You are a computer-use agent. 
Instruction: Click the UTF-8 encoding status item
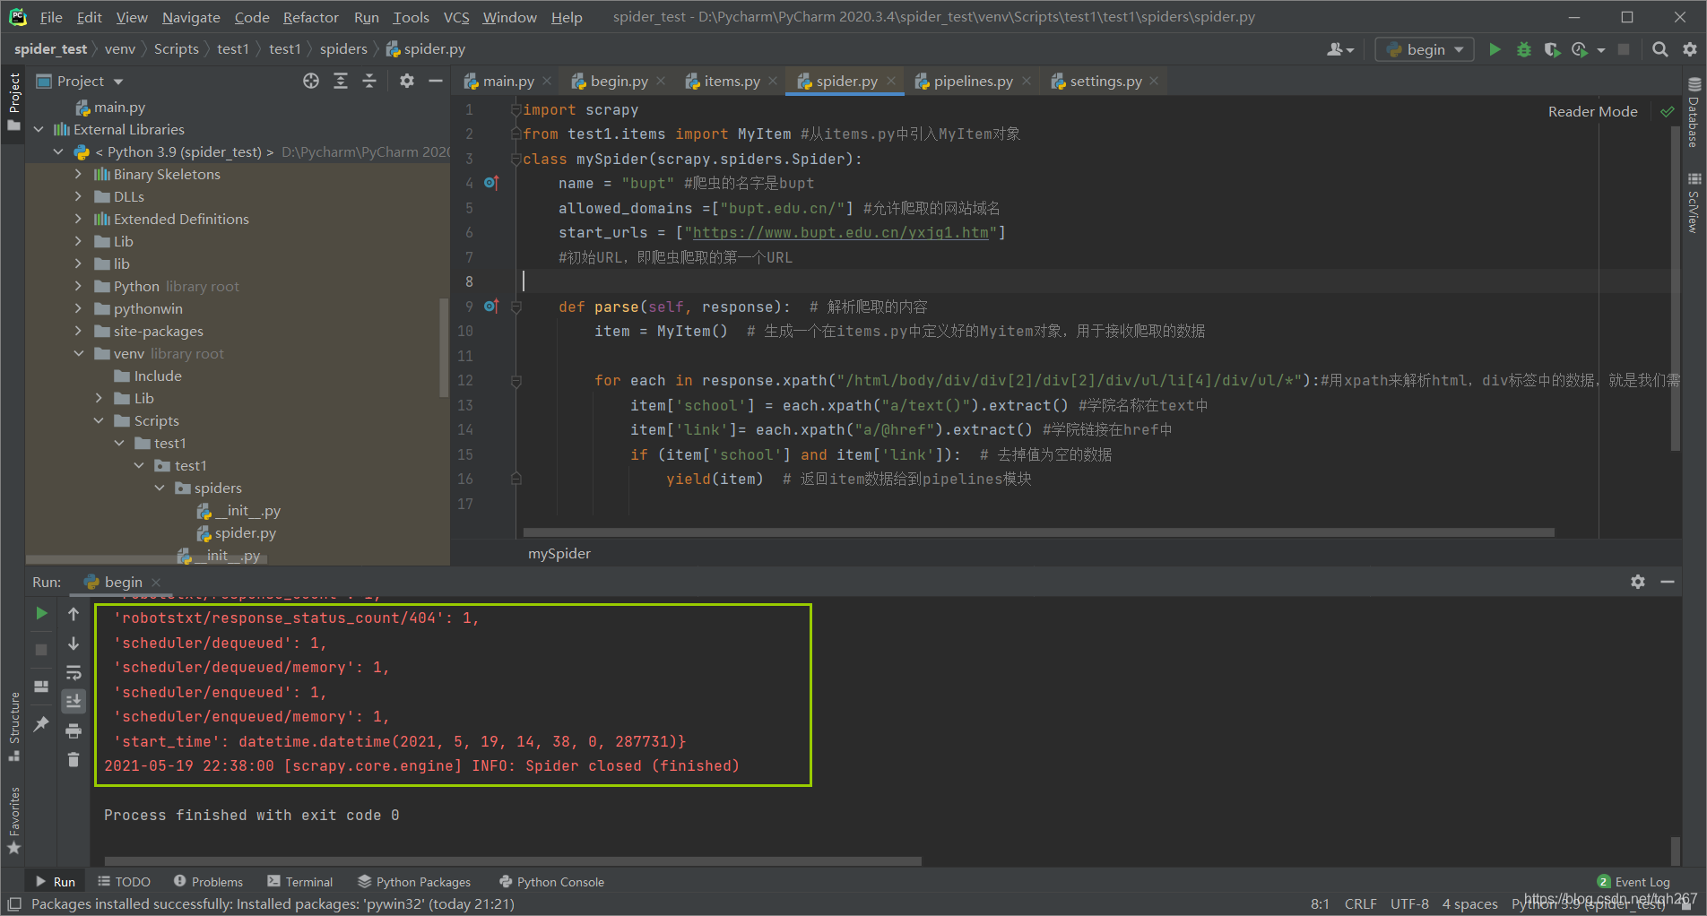point(1409,903)
